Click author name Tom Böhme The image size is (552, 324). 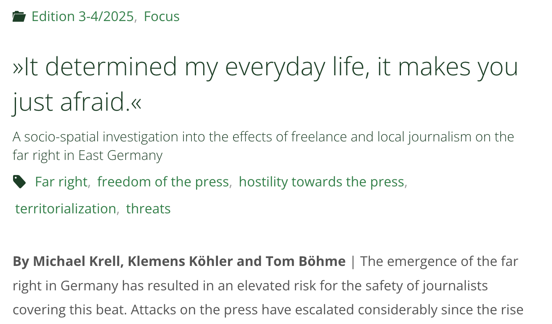tap(305, 261)
